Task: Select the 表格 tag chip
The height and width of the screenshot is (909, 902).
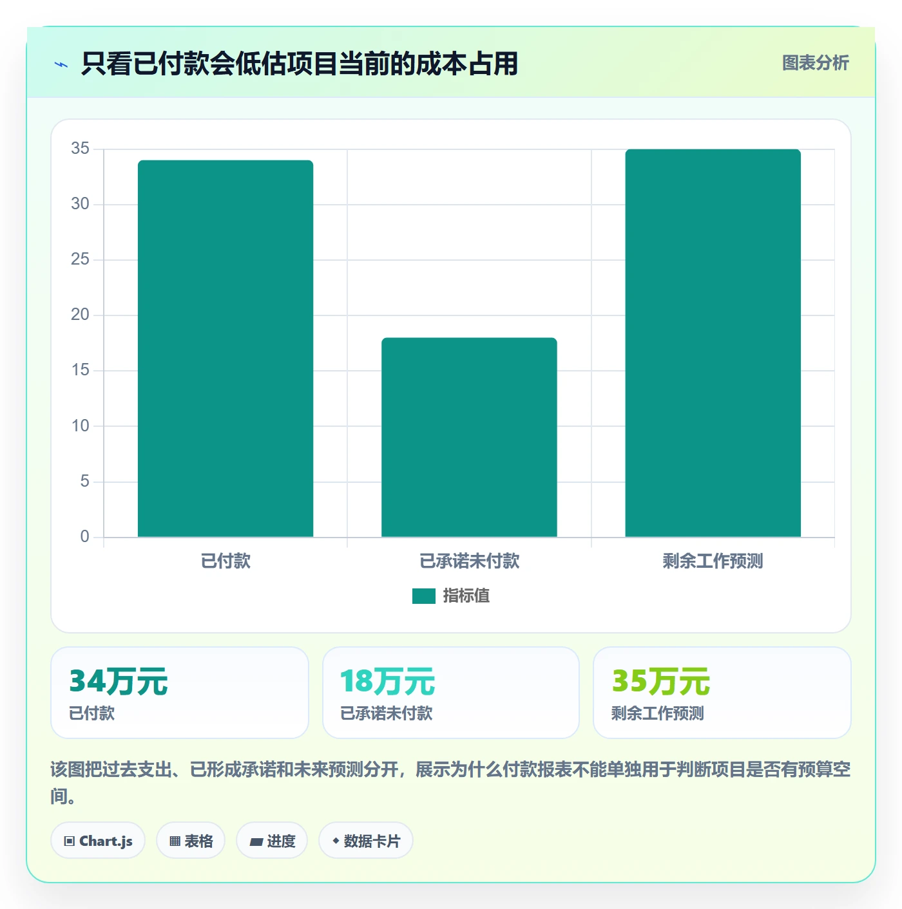Action: pyautogui.click(x=191, y=841)
